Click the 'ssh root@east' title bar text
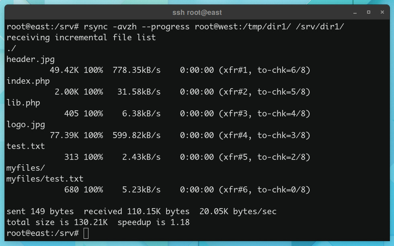The height and width of the screenshot is (246, 394). pyautogui.click(x=197, y=12)
